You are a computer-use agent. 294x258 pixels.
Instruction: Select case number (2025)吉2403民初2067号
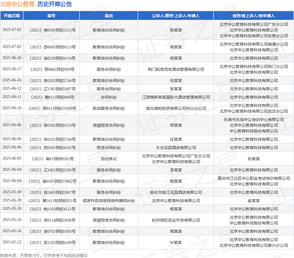tap(53, 192)
